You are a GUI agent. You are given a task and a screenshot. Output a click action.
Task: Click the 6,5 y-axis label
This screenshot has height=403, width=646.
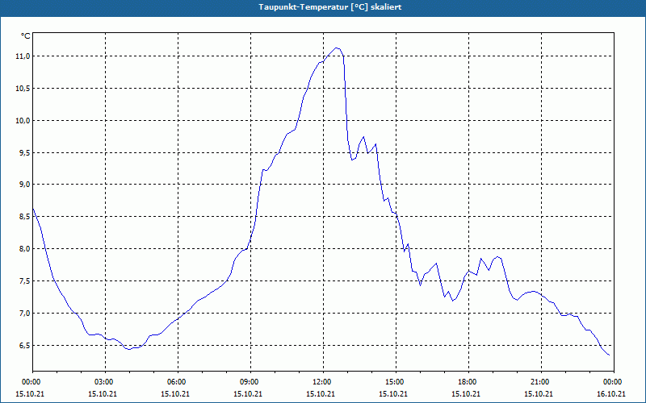(24, 345)
